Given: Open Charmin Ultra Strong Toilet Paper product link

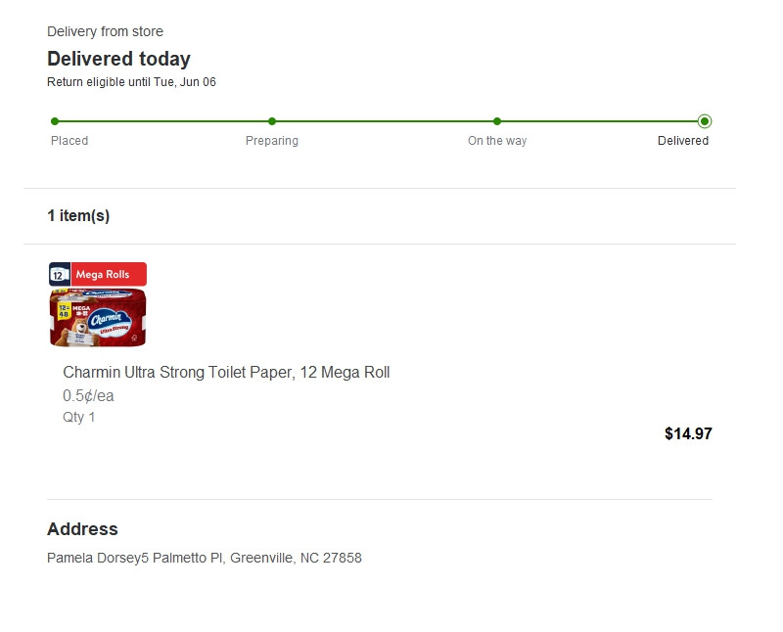Looking at the screenshot, I should point(226,373).
